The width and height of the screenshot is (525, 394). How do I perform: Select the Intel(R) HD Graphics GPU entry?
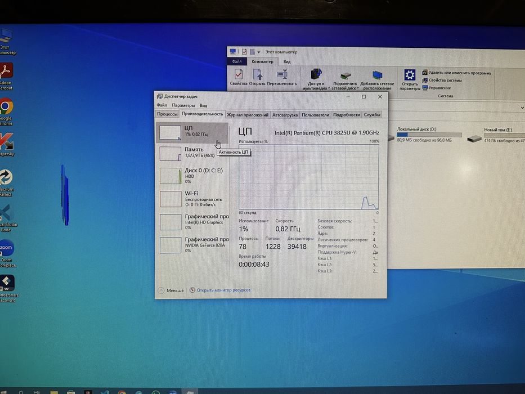192,222
